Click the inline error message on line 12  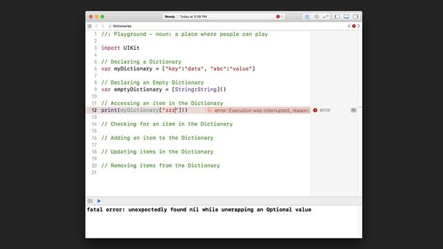[259, 111]
